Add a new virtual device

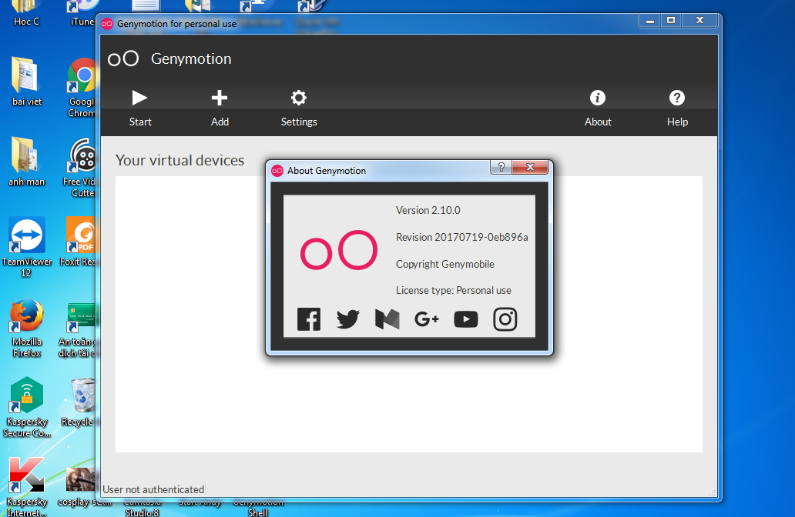click(220, 107)
